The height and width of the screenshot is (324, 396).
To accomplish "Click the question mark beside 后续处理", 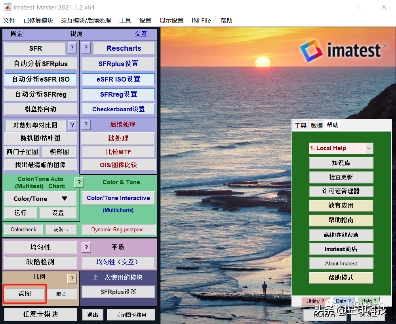I will click(86, 124).
